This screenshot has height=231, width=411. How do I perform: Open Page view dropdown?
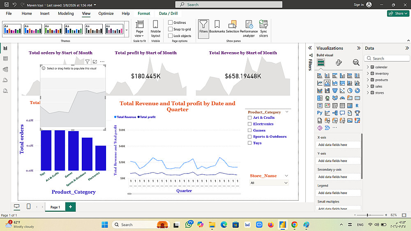pos(139,29)
